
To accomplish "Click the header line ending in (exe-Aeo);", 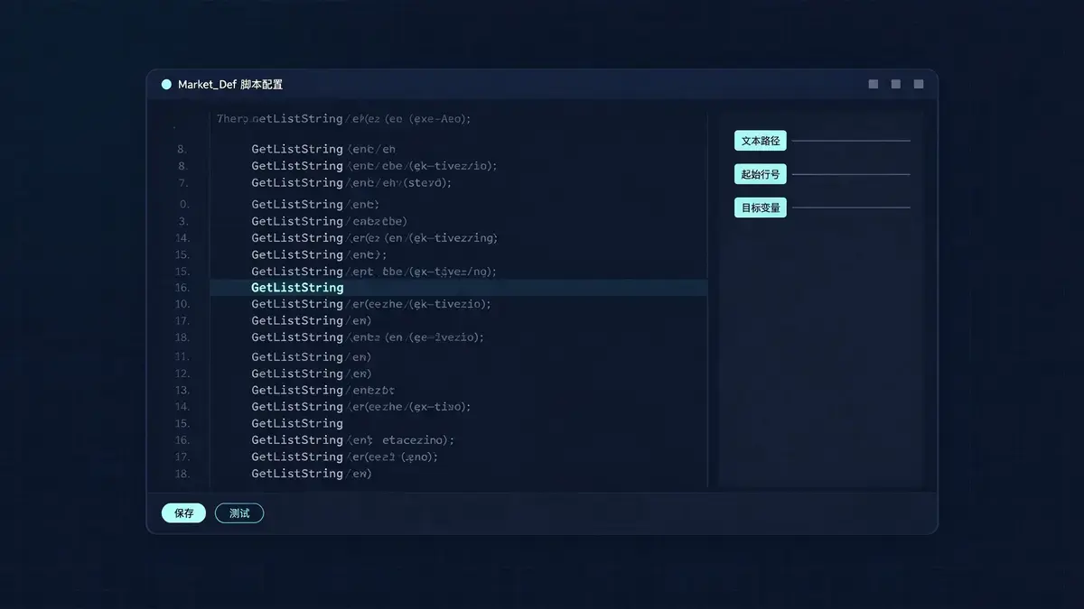I will point(344,118).
